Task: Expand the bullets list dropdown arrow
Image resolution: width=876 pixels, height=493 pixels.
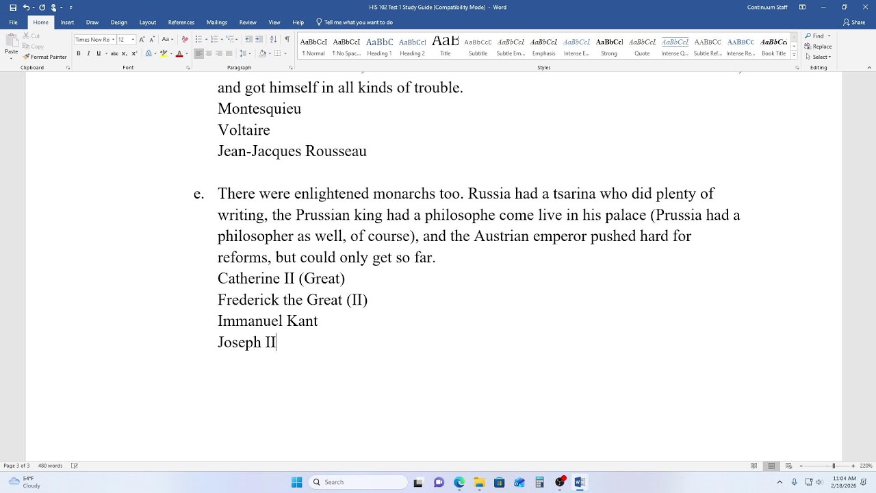Action: click(205, 40)
